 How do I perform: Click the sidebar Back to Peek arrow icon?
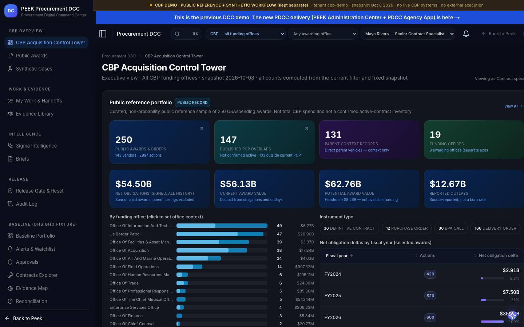7,318
